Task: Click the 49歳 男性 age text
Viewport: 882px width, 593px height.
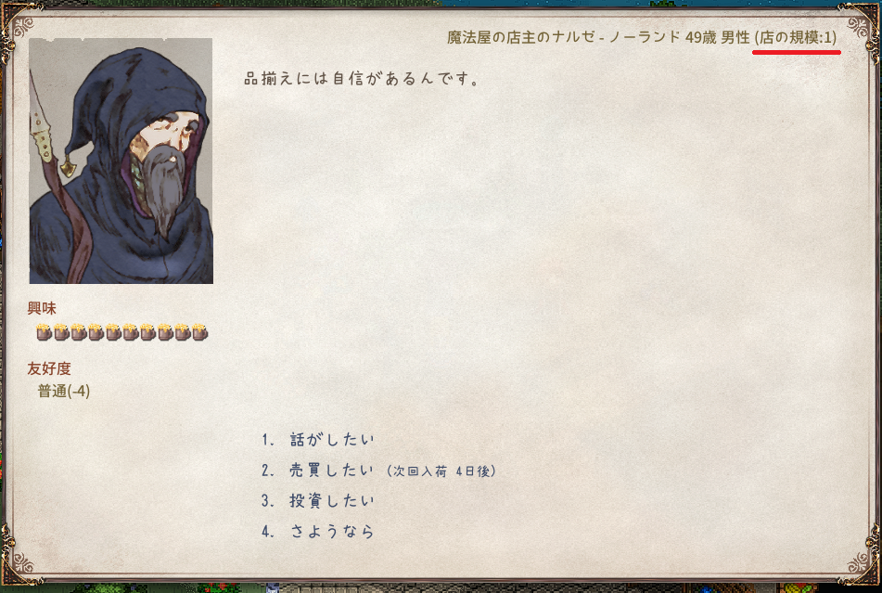Action: pos(718,38)
